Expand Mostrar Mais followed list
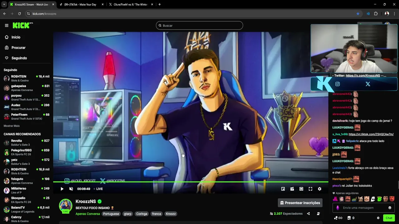This screenshot has height=224, width=399. click(12, 126)
